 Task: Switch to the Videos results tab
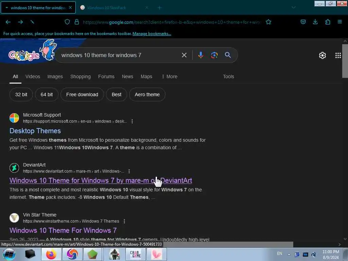33,76
